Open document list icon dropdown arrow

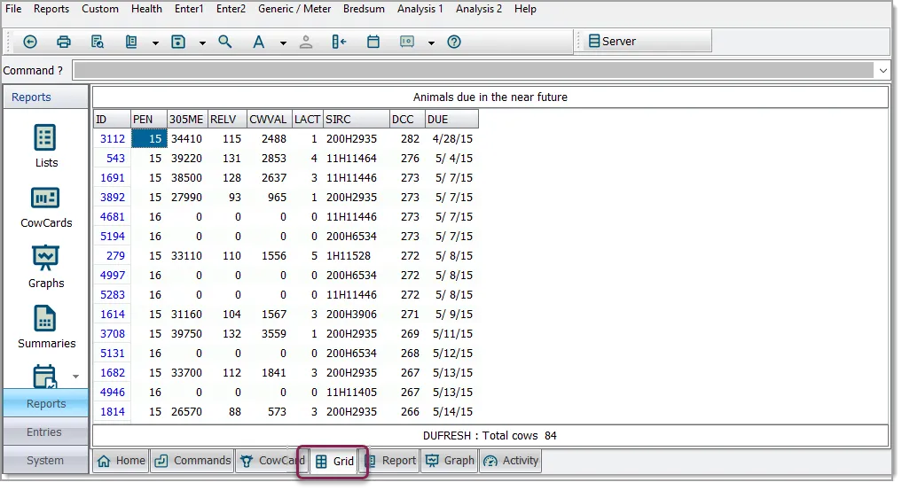click(155, 43)
